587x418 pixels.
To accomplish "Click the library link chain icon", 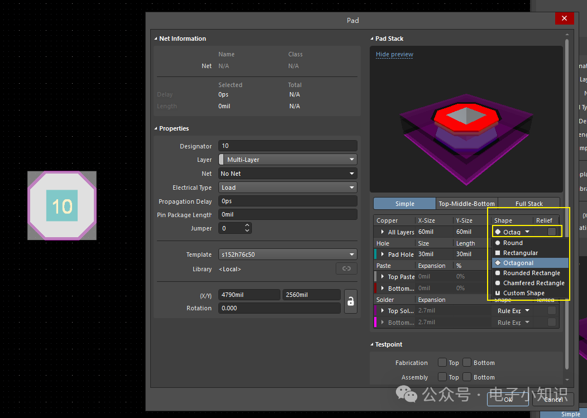I will tap(346, 268).
